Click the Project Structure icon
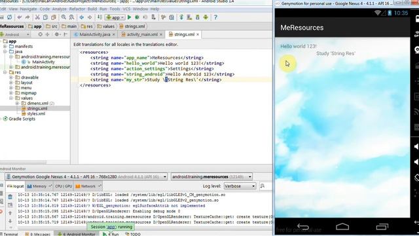Image resolution: width=419 pixels, height=236 pixels. pos(172,18)
